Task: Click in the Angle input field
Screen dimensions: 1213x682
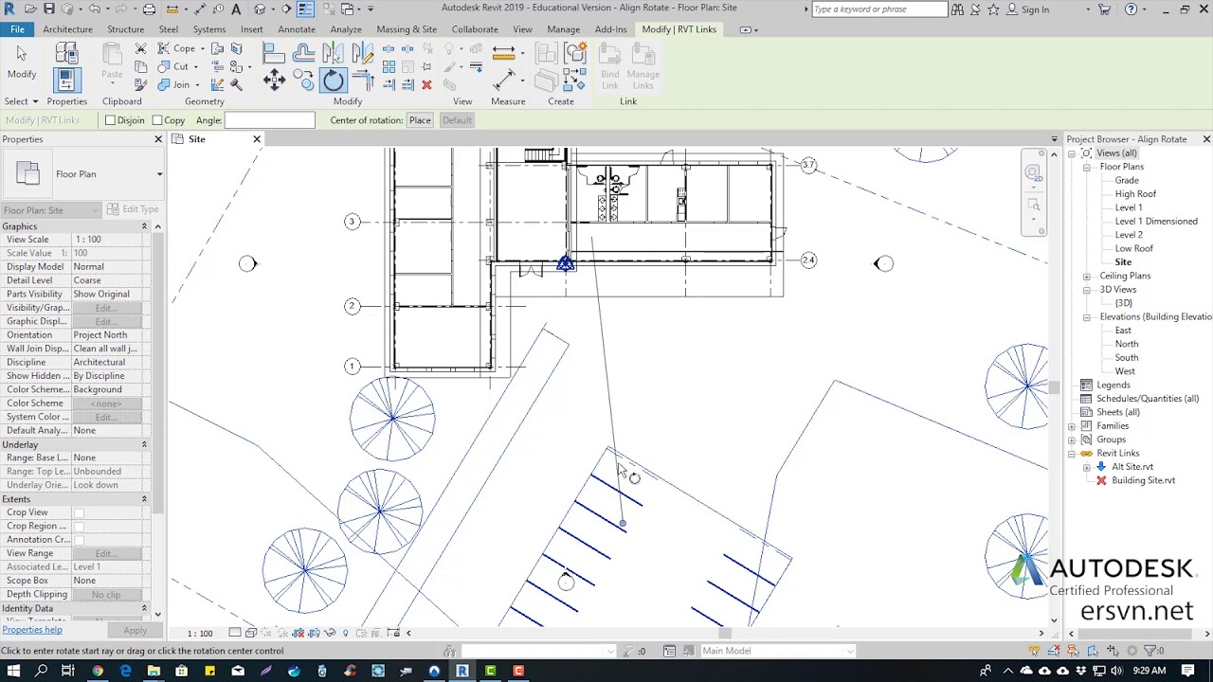Action: tap(270, 120)
